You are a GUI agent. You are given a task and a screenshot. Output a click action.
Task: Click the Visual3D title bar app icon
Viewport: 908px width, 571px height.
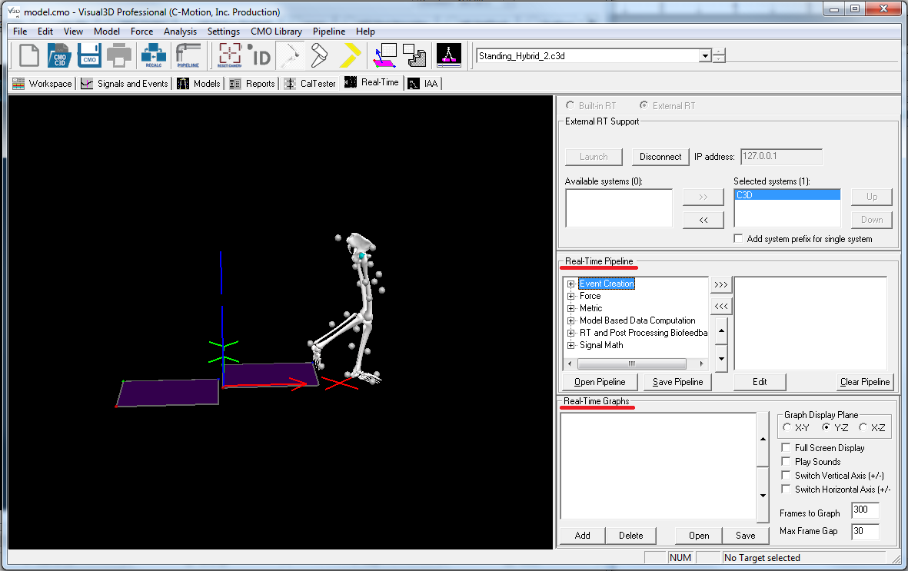(x=13, y=12)
